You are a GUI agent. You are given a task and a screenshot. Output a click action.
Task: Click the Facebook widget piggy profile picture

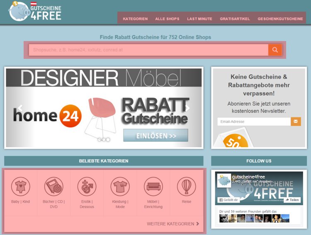pos(224,180)
